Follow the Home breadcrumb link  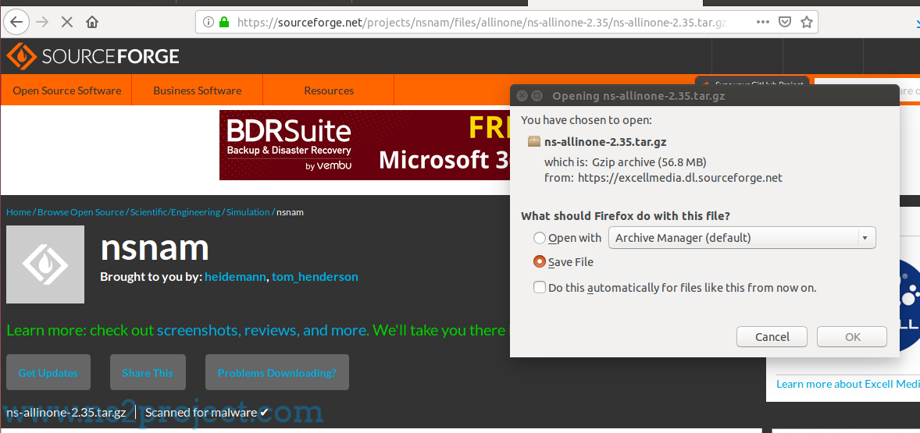[19, 212]
